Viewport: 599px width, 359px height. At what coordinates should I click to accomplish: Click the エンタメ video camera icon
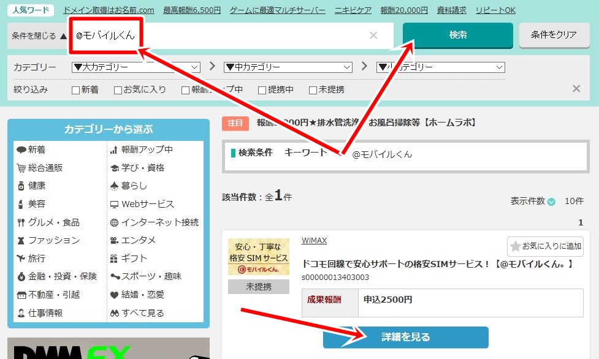click(x=114, y=241)
